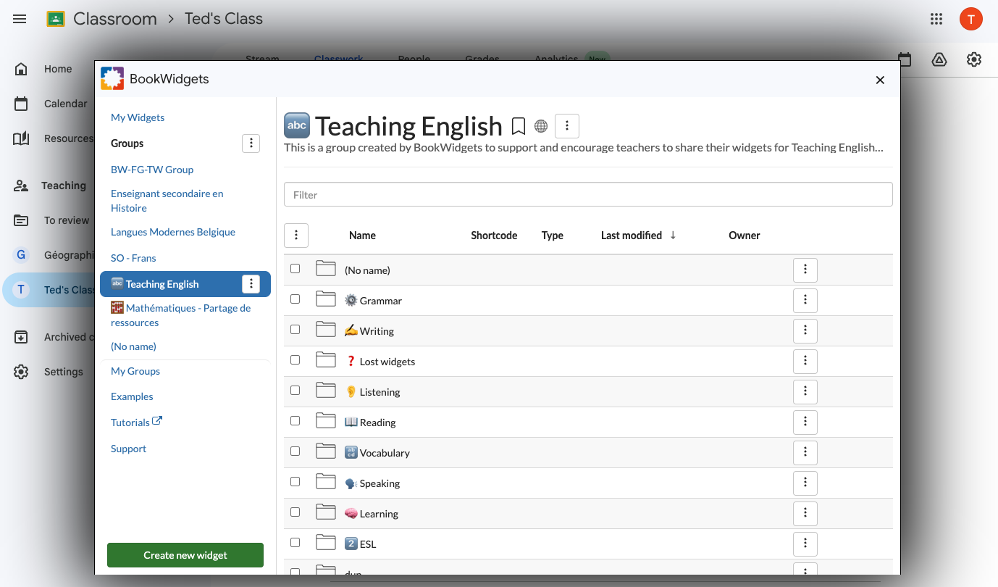
Task: Open the BW-FG-TW Group link
Action: click(x=152, y=170)
